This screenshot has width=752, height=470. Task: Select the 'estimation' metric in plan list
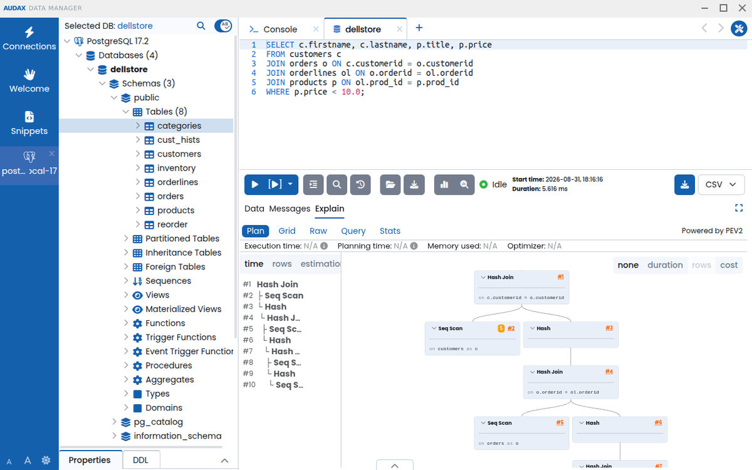click(320, 264)
